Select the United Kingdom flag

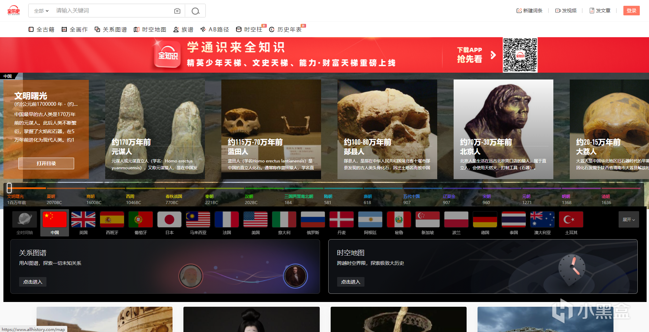click(83, 219)
